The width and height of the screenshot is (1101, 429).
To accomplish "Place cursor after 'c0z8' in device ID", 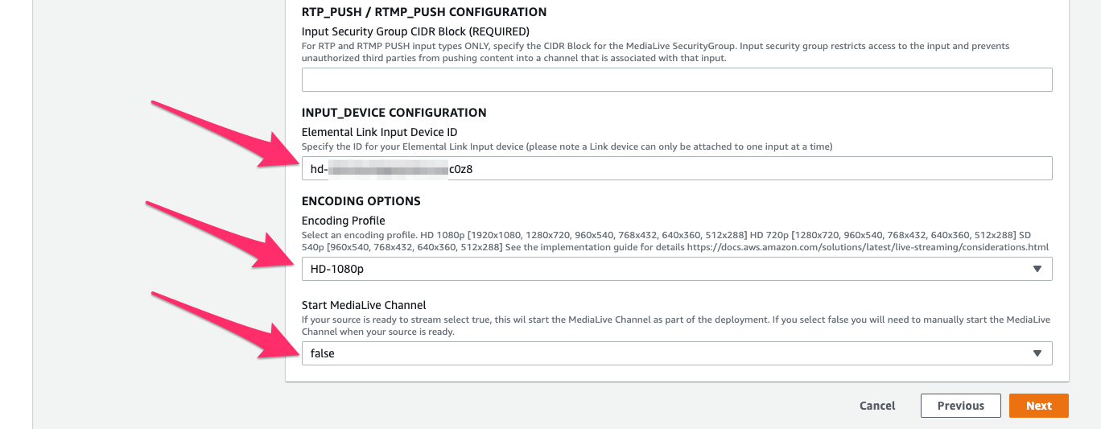I will [485, 169].
